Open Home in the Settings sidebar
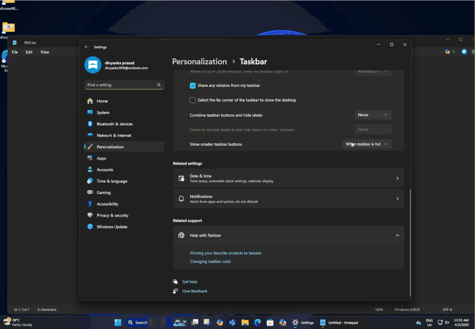This screenshot has width=475, height=329. coord(124,101)
